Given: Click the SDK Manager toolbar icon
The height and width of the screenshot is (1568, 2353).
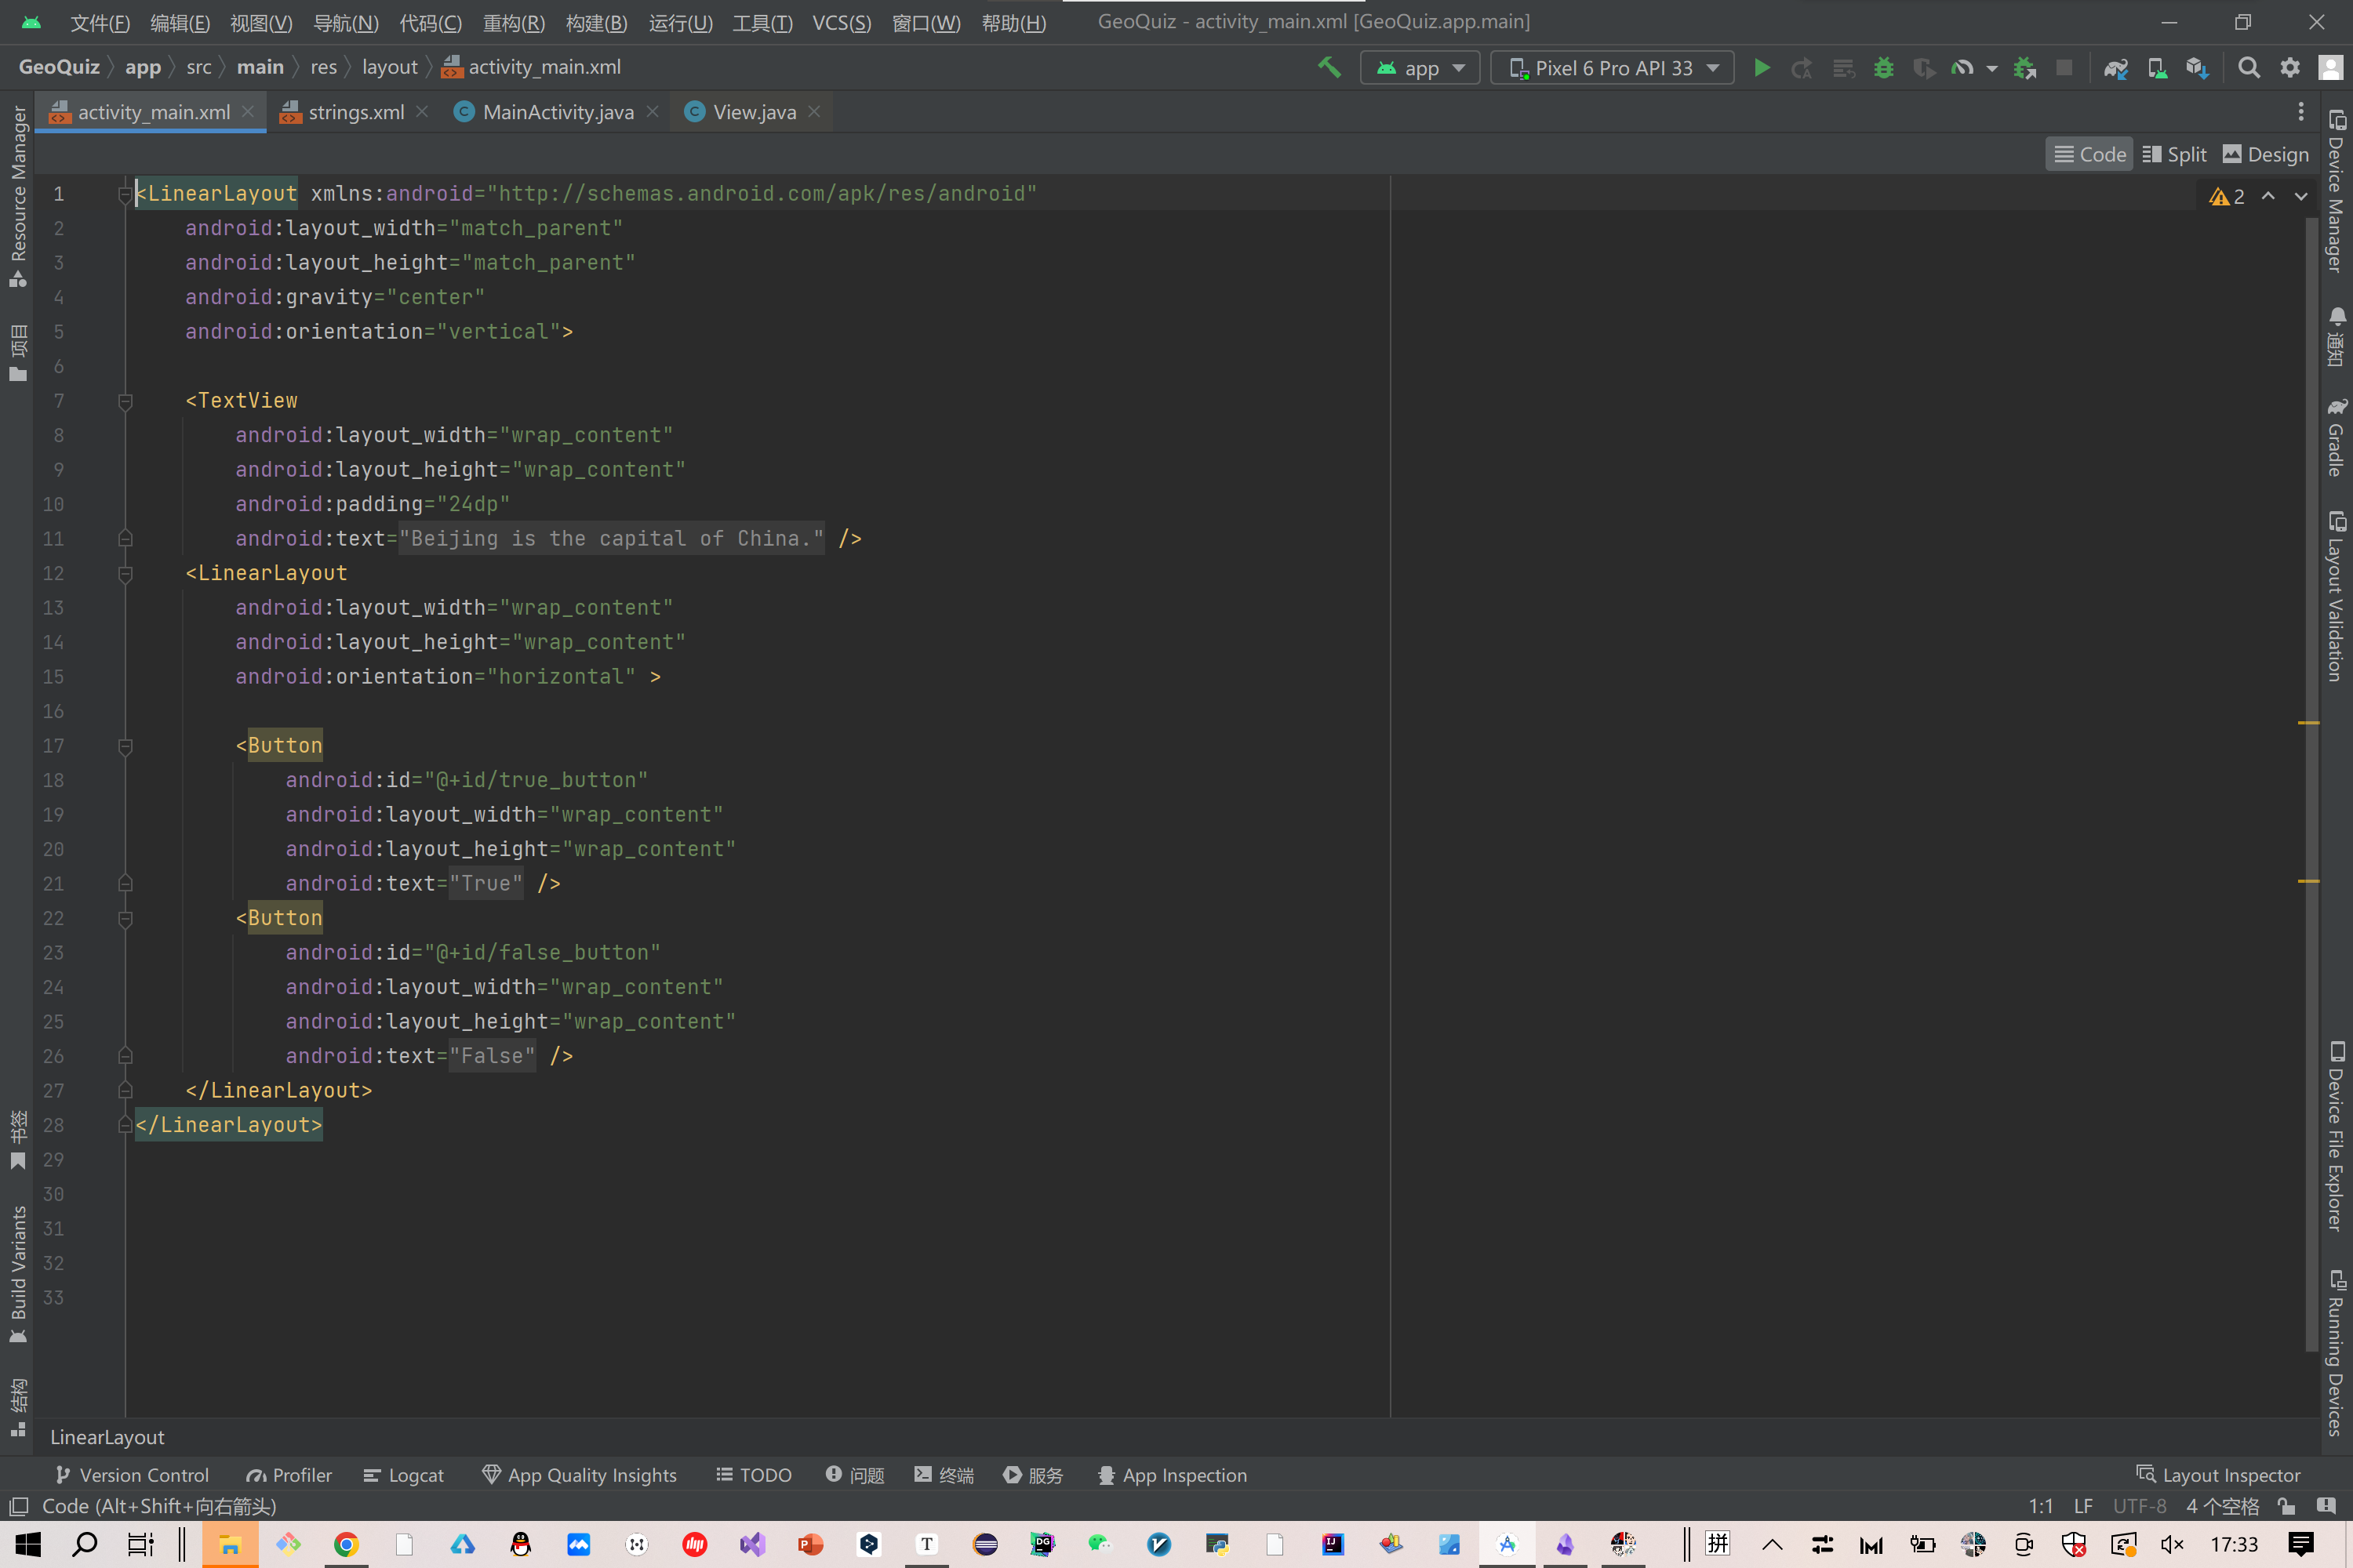Looking at the screenshot, I should 2197,68.
